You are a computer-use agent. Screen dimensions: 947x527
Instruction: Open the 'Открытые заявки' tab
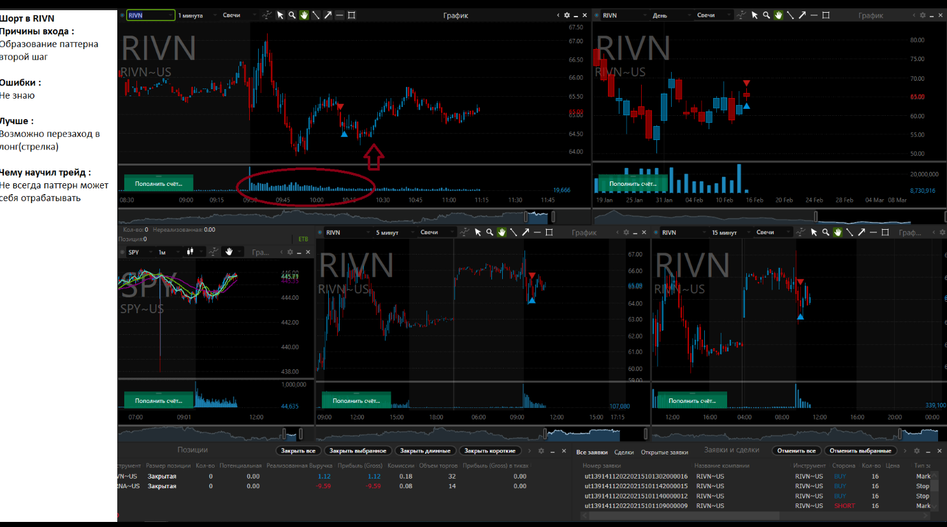(x=664, y=453)
